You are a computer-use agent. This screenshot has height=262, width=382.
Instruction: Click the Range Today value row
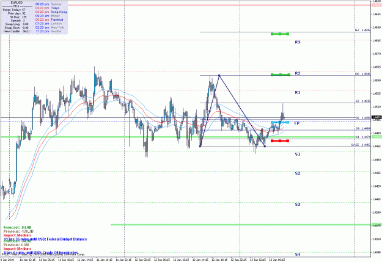[x=14, y=10]
